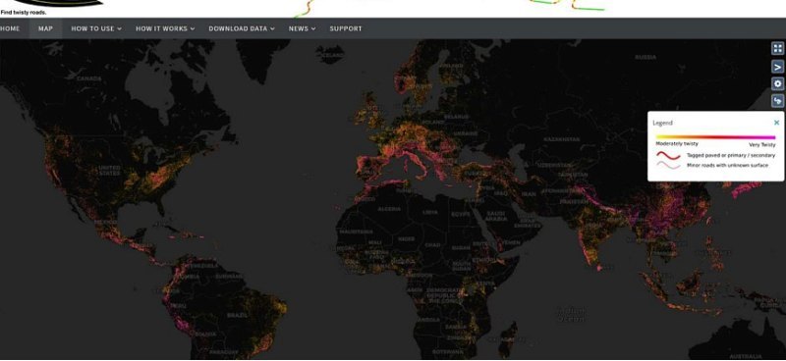Click the Indian Ocean label on the map
The height and width of the screenshot is (361, 786).
pos(571,315)
